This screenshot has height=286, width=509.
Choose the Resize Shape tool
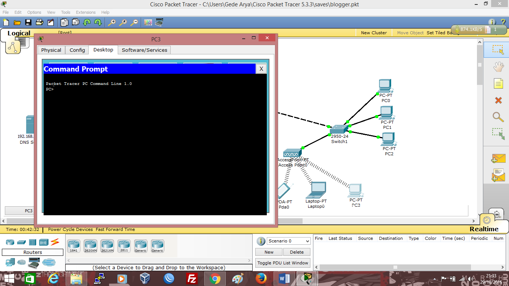coord(498,134)
